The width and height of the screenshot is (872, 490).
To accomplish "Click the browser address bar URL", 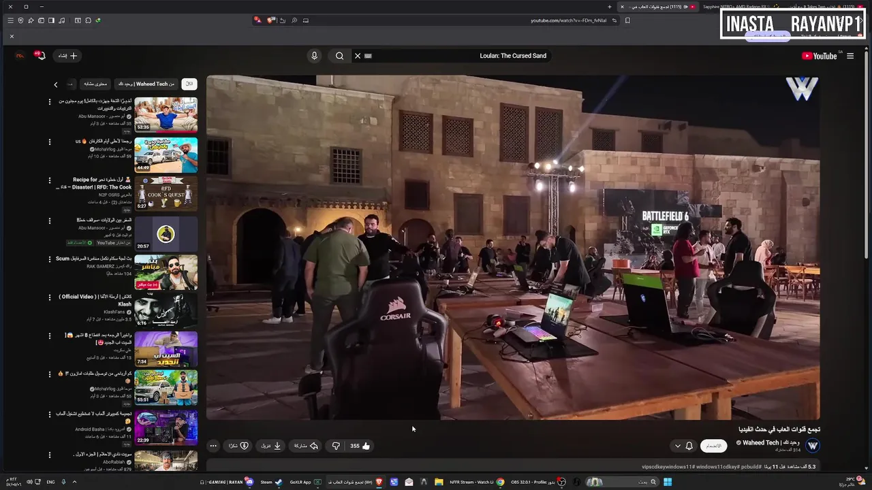I will [568, 20].
